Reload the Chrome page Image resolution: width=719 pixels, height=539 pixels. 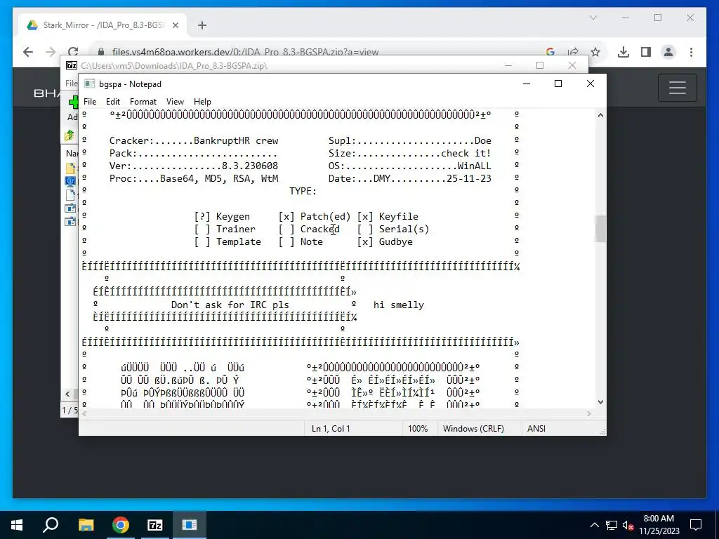tap(73, 52)
